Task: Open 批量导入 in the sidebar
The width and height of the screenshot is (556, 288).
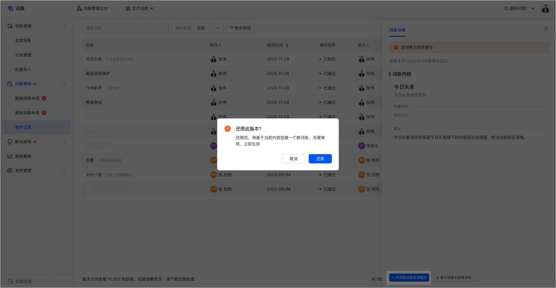Action: (x=23, y=69)
